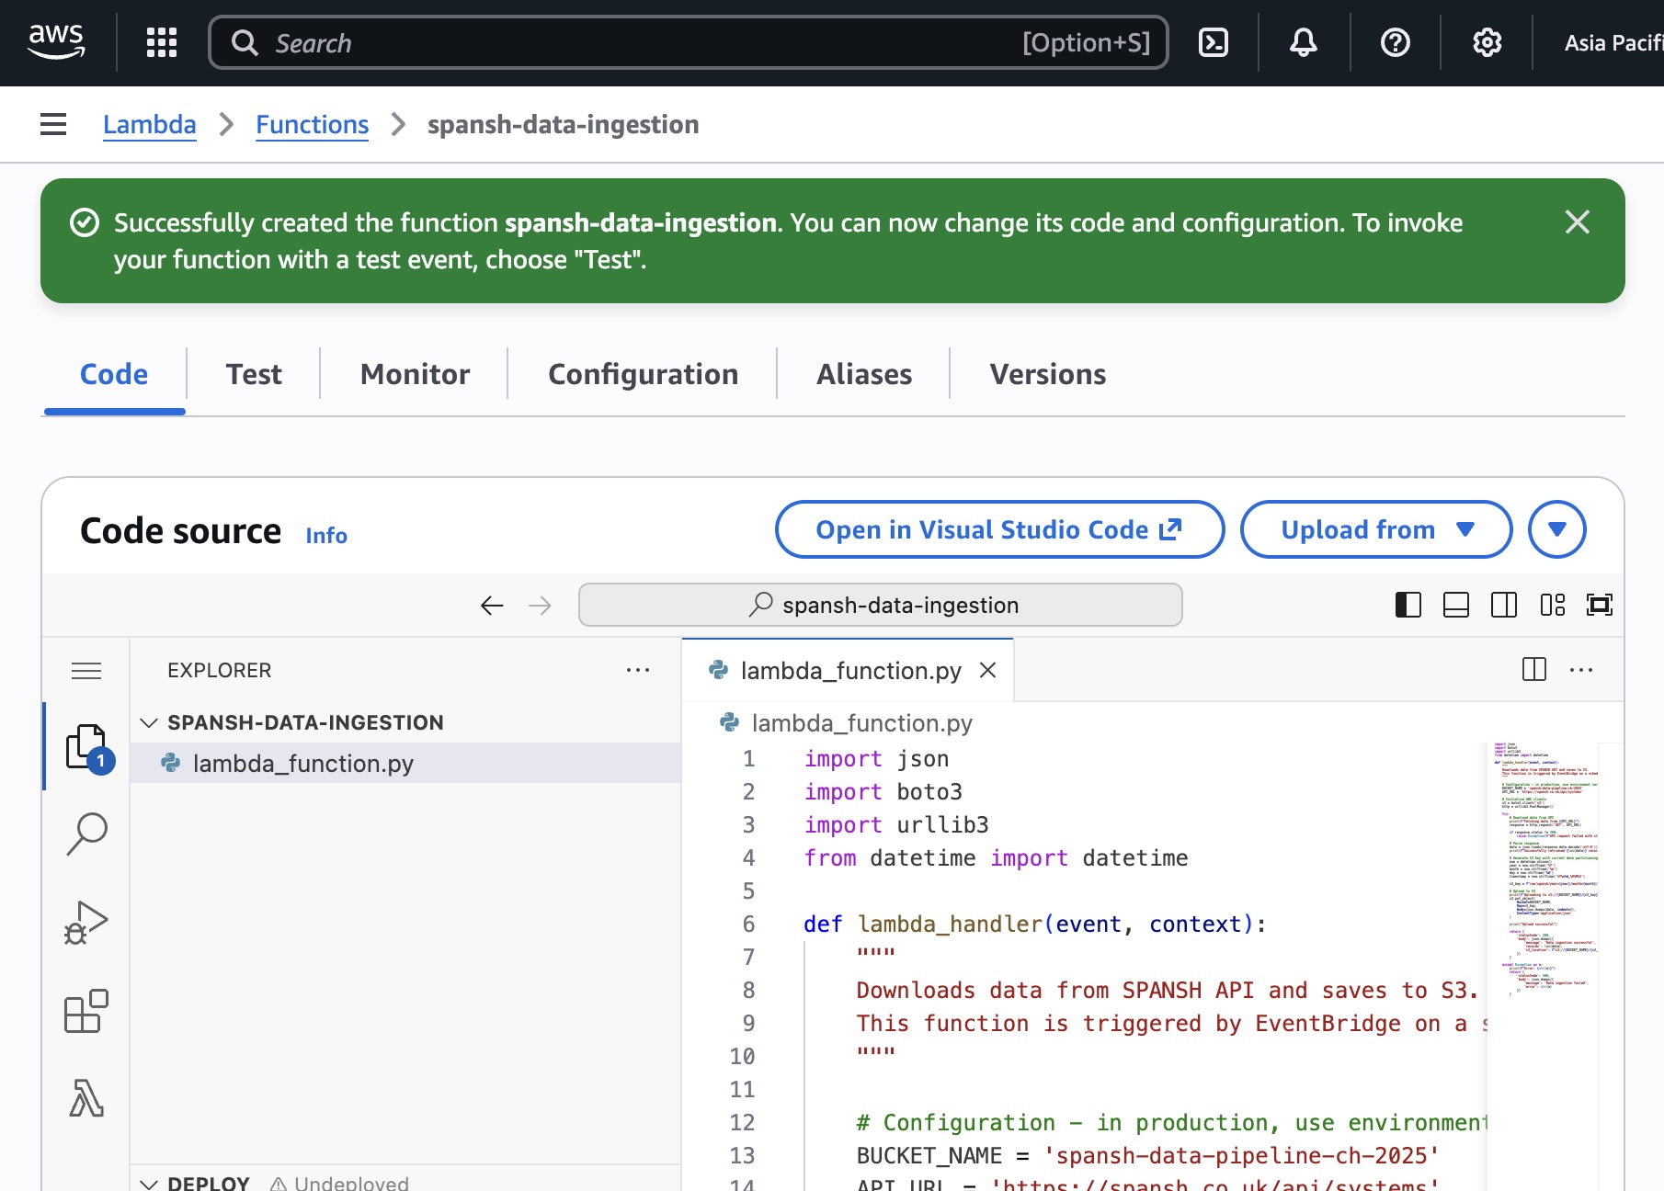Image resolution: width=1664 pixels, height=1191 pixels.
Task: Collapse the DEPLOY section
Action: tap(149, 1183)
